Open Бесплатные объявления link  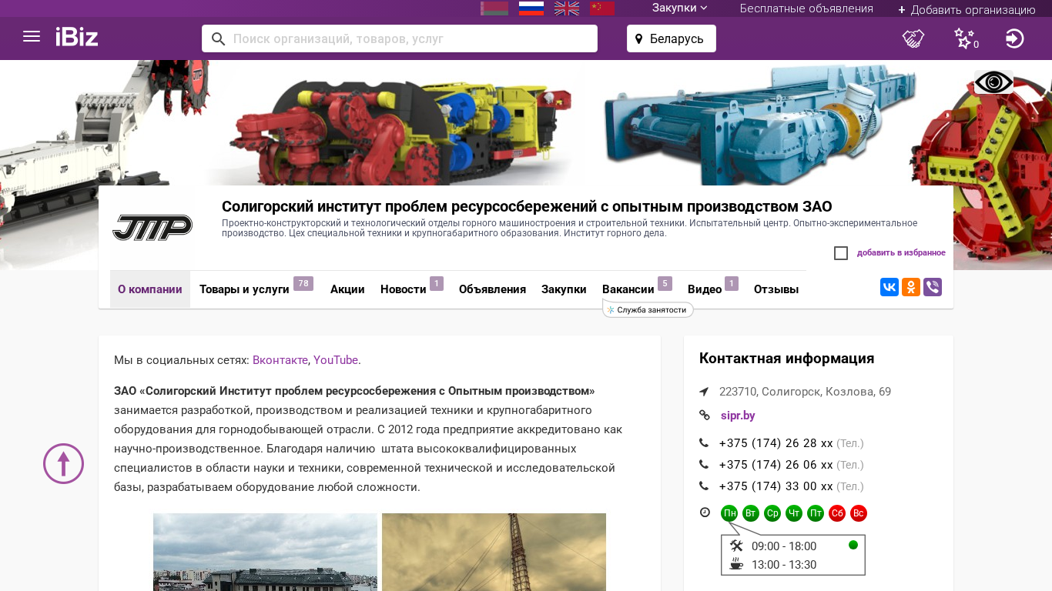coord(806,8)
